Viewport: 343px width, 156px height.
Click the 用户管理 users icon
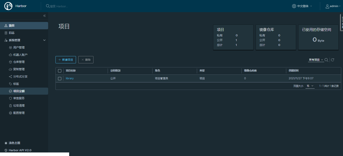tap(10, 47)
